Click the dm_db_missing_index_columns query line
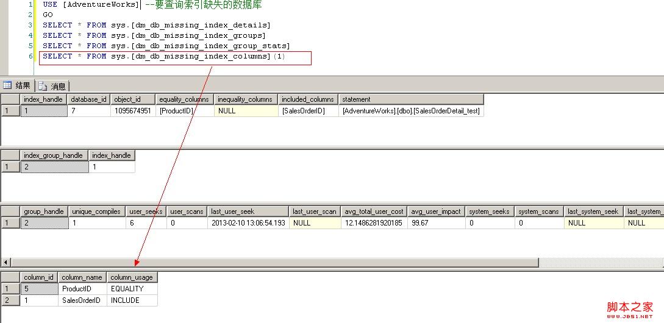The width and height of the screenshot is (664, 323). [x=164, y=56]
